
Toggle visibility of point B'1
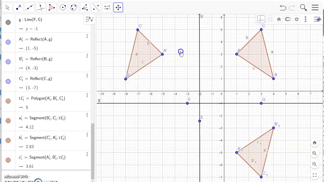[x=8, y=62]
